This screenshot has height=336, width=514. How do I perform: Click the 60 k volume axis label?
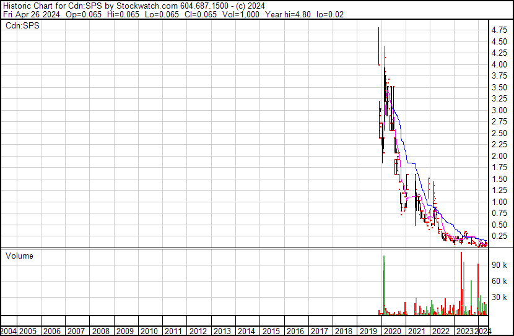500,282
